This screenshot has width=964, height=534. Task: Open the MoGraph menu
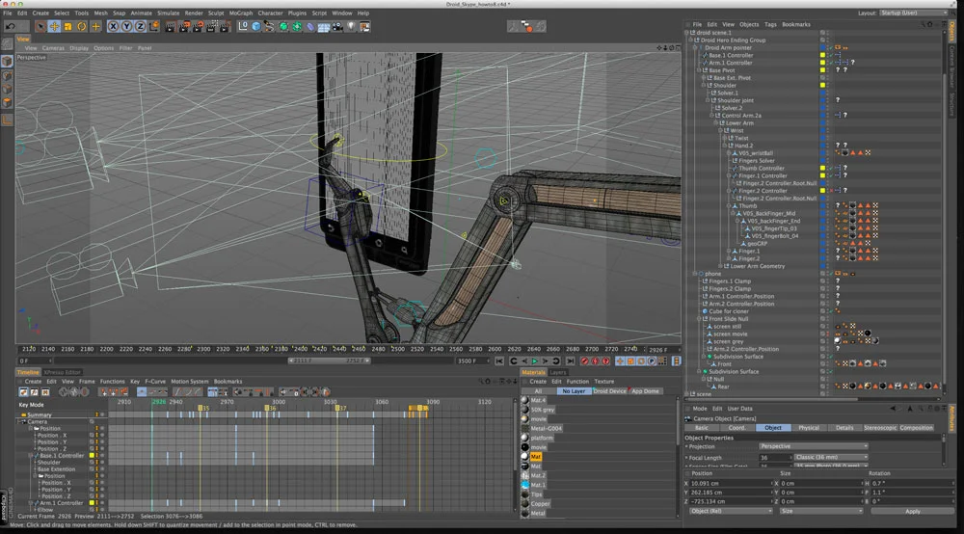241,13
